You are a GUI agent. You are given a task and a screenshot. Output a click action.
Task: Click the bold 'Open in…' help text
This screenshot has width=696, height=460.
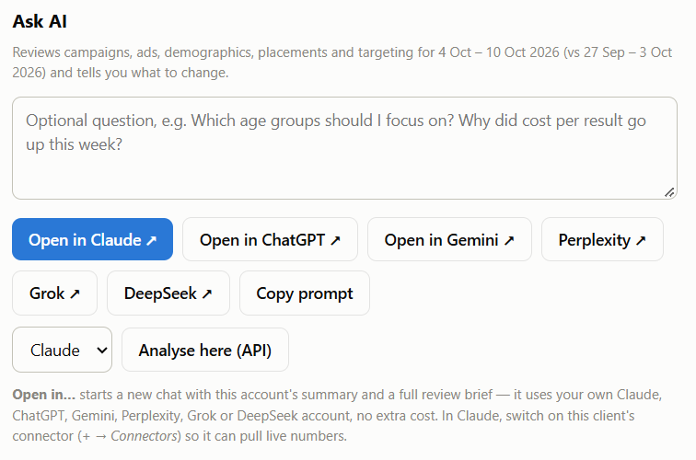43,395
